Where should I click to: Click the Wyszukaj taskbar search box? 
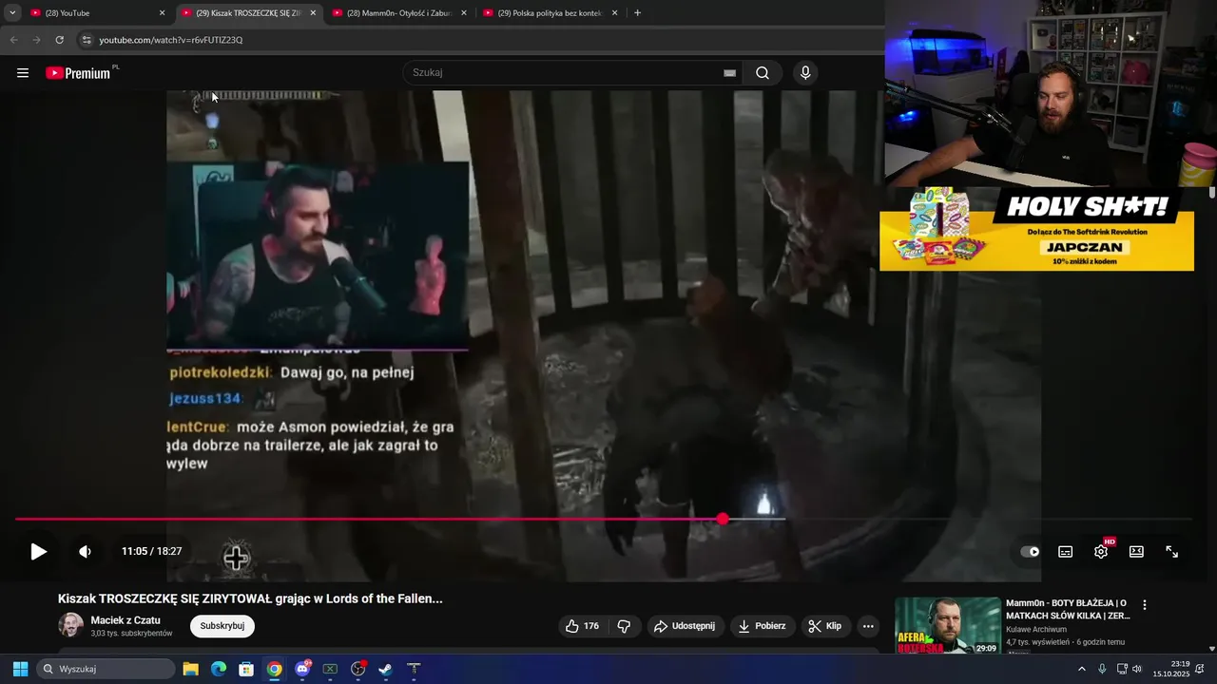(106, 669)
